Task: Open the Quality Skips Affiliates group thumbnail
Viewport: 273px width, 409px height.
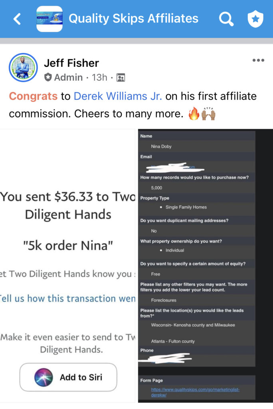Action: [x=49, y=19]
